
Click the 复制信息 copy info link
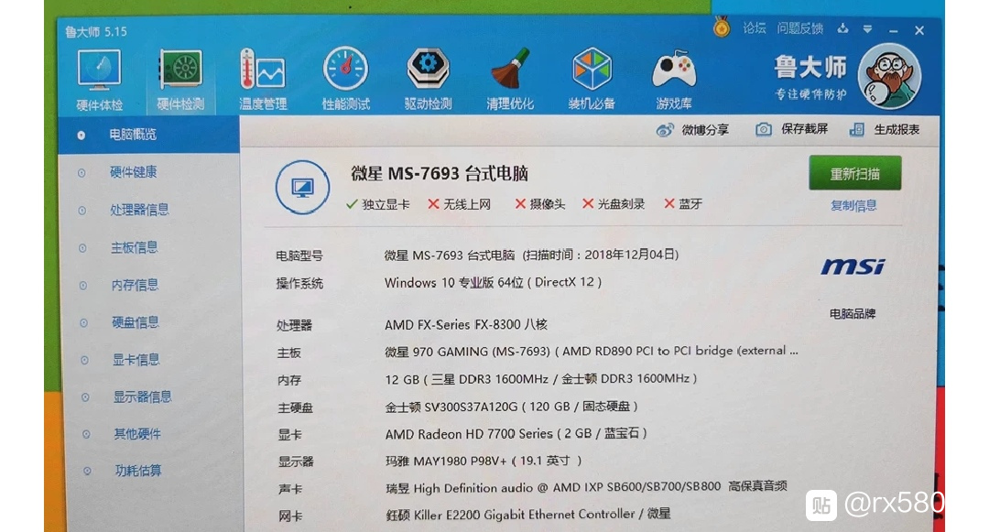point(853,205)
